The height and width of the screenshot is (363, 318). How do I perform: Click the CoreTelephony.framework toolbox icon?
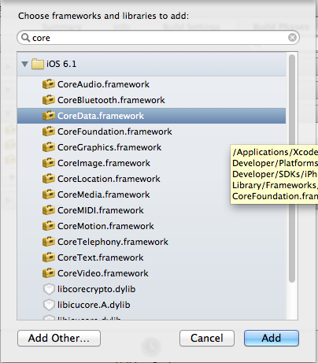(x=49, y=242)
